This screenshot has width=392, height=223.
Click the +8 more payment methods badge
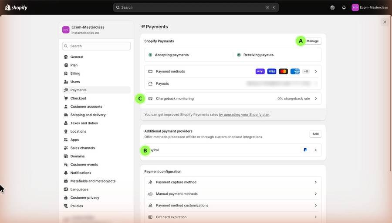point(306,71)
